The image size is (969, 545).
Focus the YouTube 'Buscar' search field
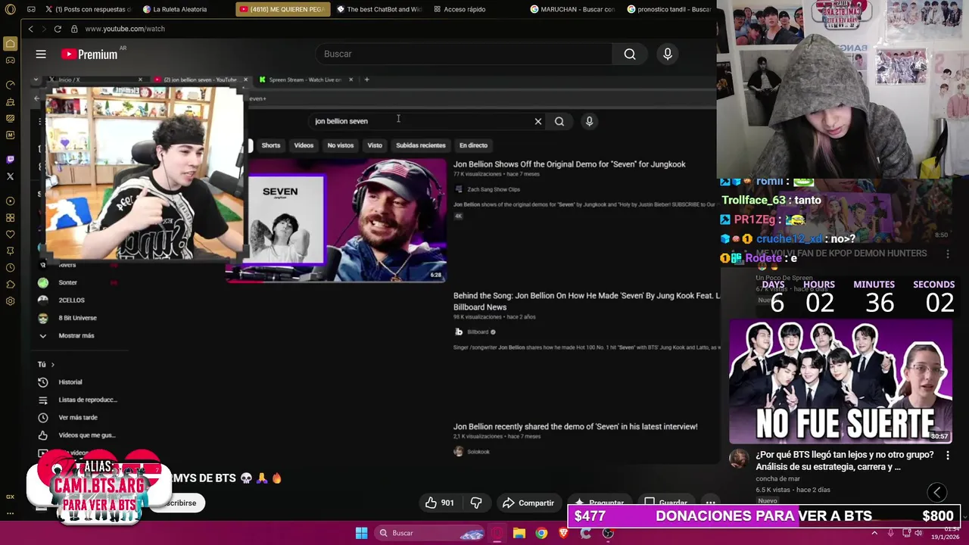464,54
